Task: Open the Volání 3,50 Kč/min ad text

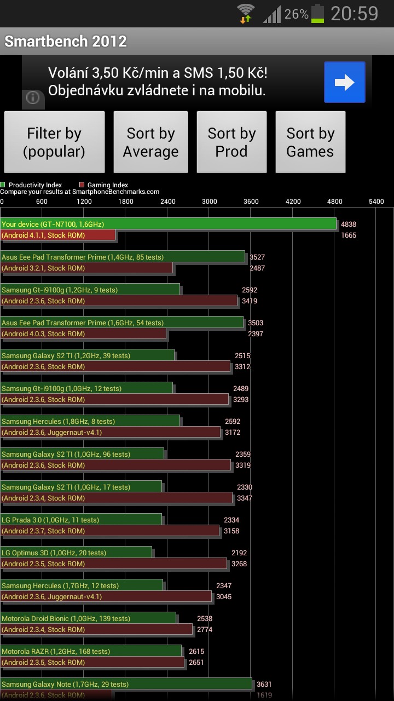Action: pyautogui.click(x=158, y=82)
